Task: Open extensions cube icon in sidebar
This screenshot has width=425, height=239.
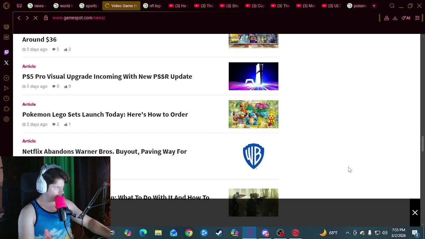Action: click(6, 109)
